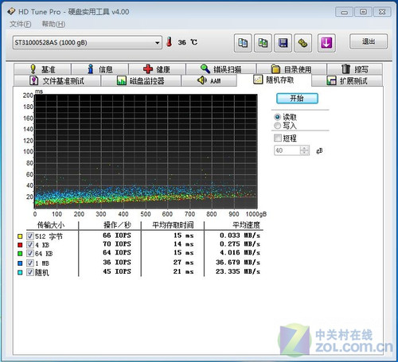Click the purple download arrow icon

[x=326, y=43]
